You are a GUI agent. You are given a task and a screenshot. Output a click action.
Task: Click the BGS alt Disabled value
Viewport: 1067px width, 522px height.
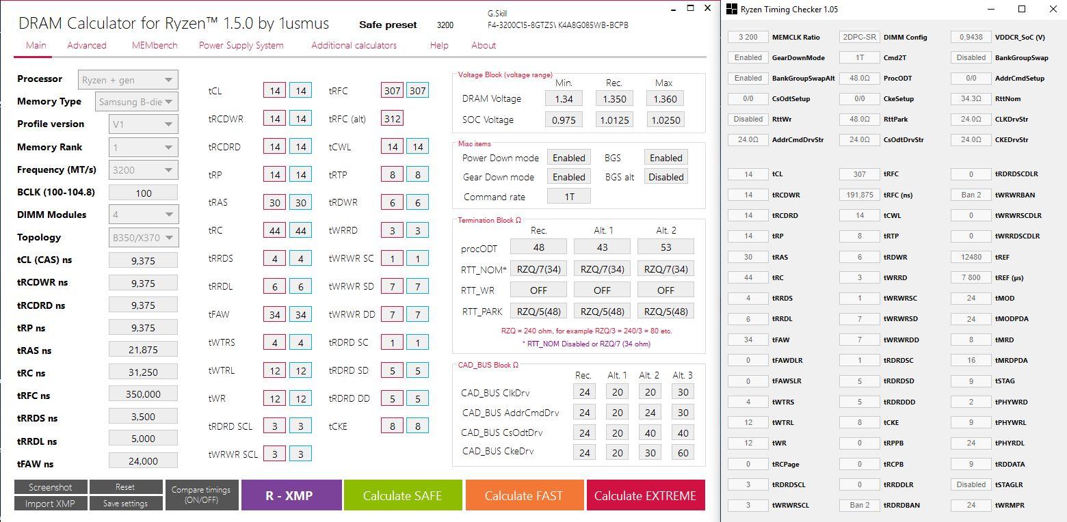pyautogui.click(x=666, y=177)
